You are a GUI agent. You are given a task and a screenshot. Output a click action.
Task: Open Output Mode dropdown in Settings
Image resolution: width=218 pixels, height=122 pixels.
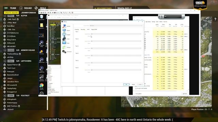(116, 26)
